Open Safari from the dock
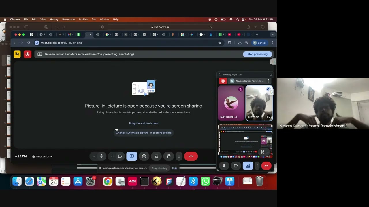369x207 pixels. (x=29, y=181)
